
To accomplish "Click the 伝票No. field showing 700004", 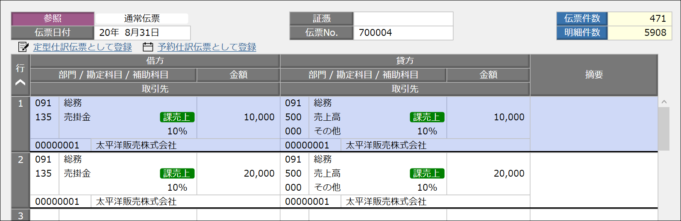I will pos(403,33).
